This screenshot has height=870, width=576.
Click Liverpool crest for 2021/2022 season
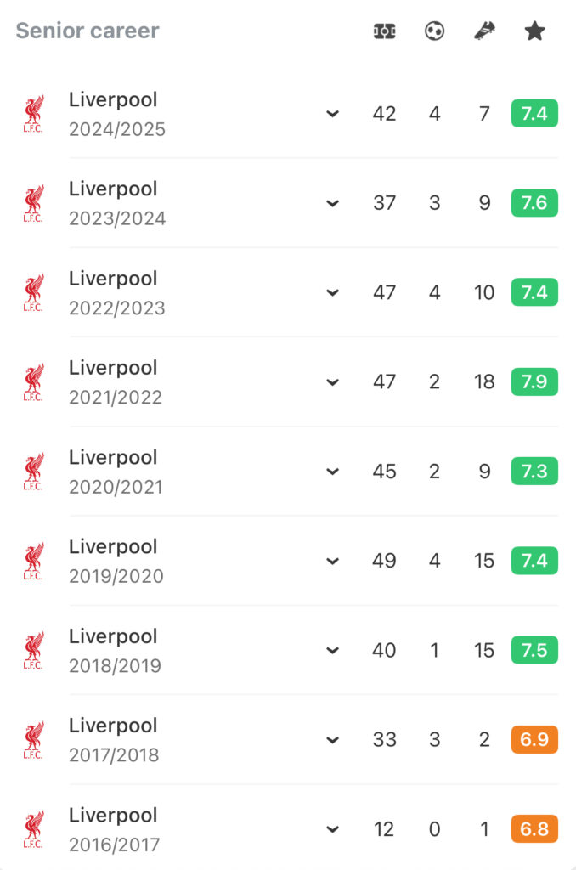coord(33,382)
